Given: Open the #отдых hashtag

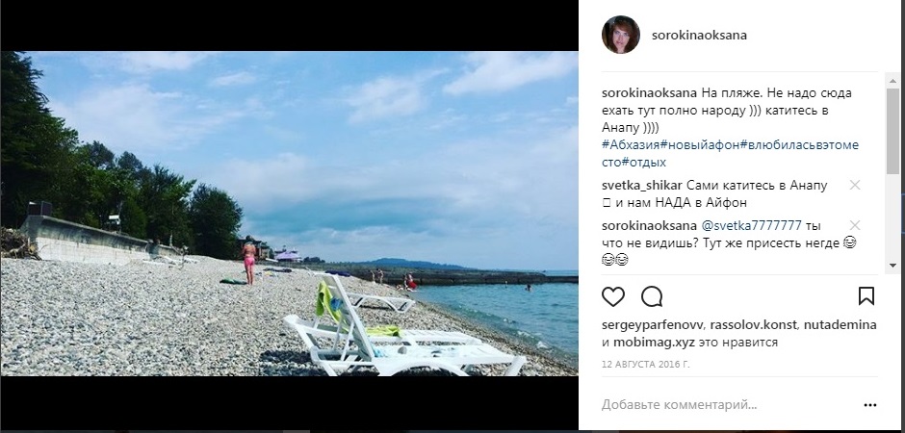Looking at the screenshot, I should [x=643, y=162].
